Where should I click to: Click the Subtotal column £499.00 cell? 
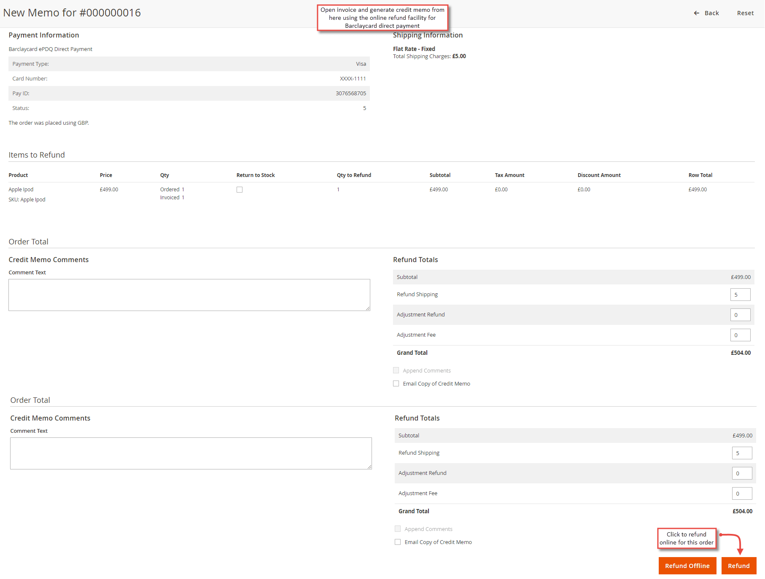coord(439,190)
